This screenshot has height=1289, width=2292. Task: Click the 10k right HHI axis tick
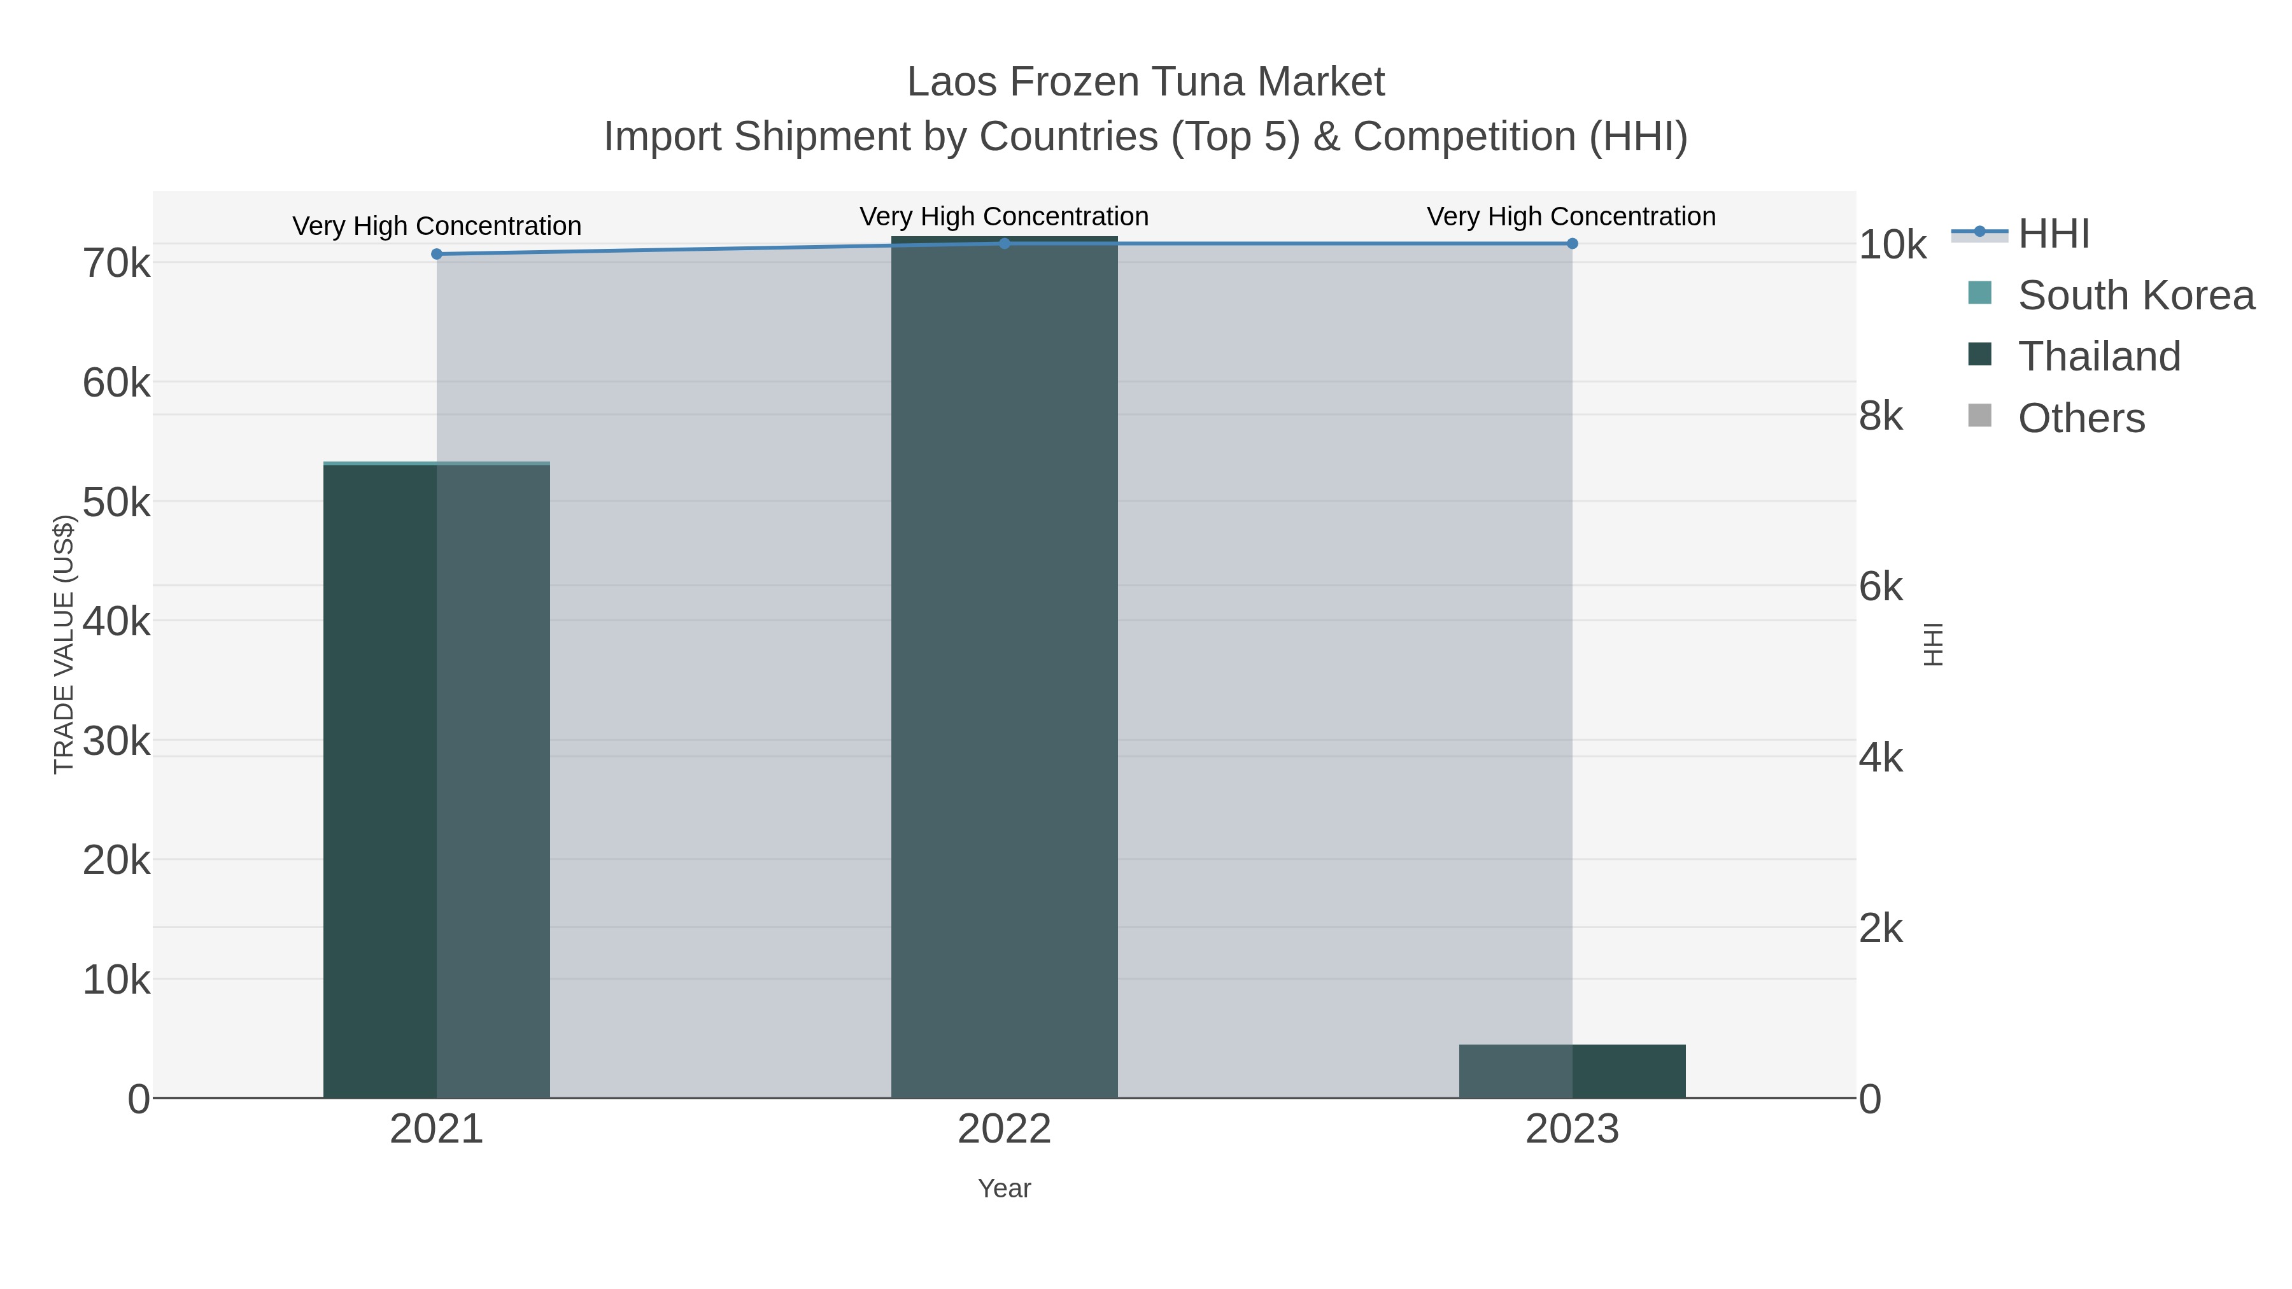pos(1893,244)
